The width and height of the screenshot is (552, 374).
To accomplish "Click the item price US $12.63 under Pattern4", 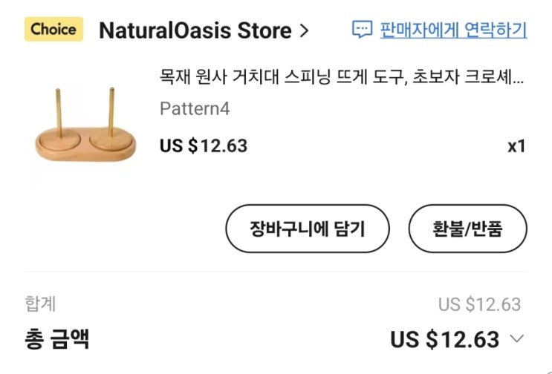I will (204, 145).
